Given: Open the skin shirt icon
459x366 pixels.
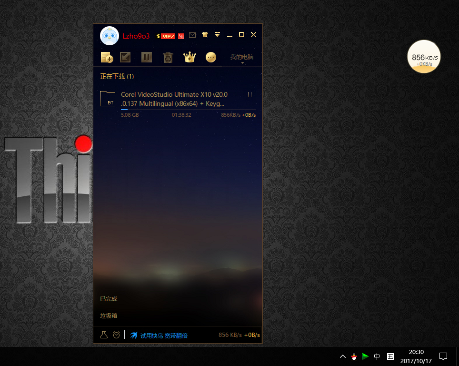Looking at the screenshot, I should (x=205, y=35).
